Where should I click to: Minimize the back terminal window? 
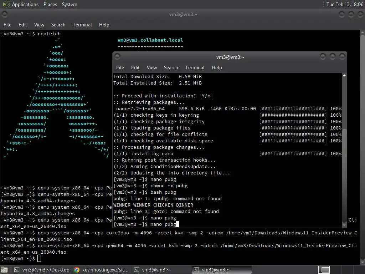pos(342,14)
